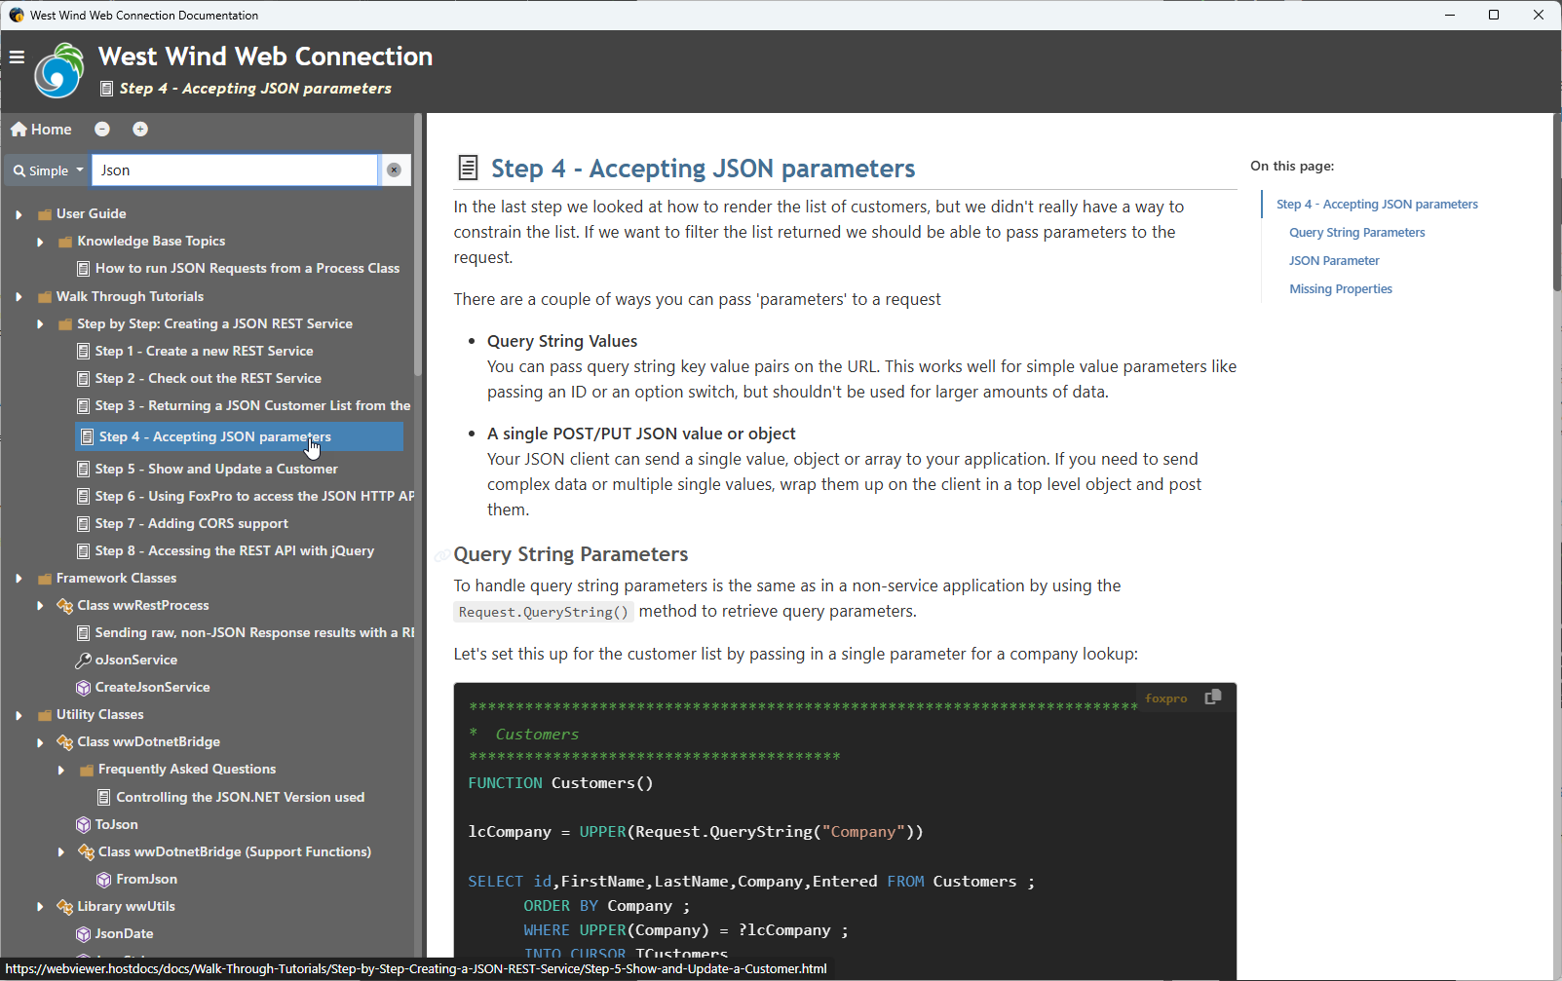The image size is (1562, 981).
Task: Click Query String Parameters anchor link icon
Action: coord(442,555)
